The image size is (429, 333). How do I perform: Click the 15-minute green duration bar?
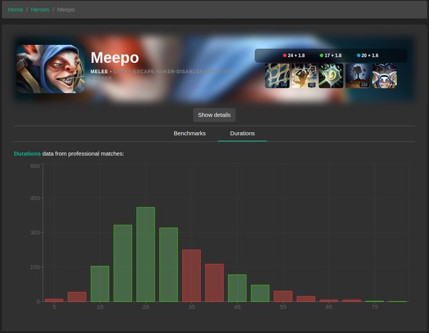click(100, 284)
